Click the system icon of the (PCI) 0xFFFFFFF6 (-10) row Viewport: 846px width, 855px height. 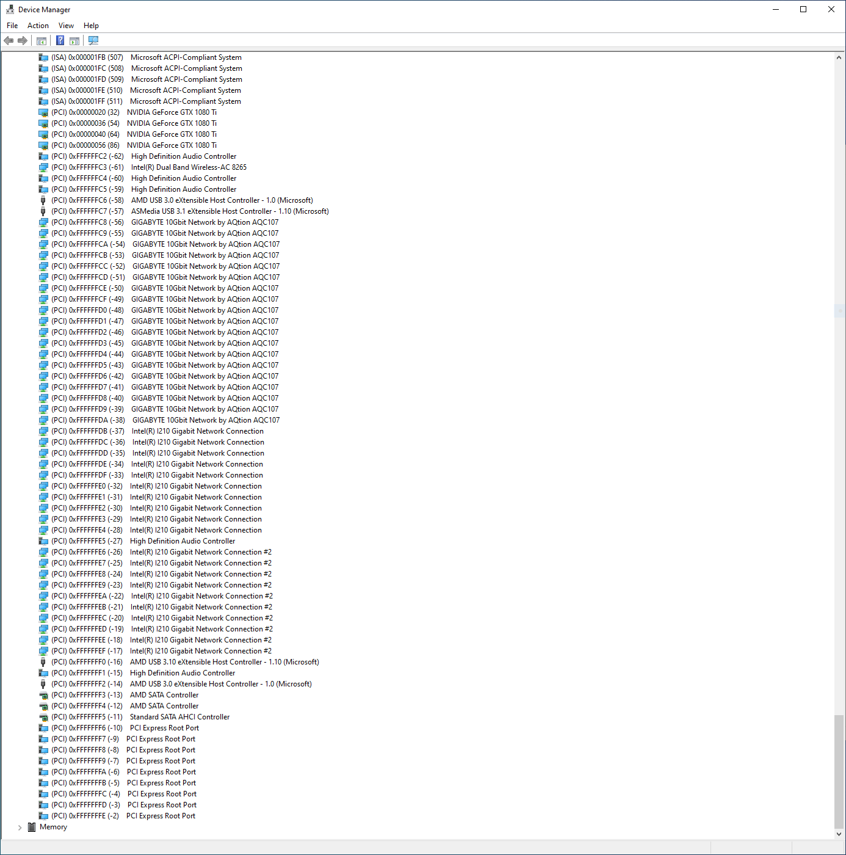pyautogui.click(x=43, y=728)
